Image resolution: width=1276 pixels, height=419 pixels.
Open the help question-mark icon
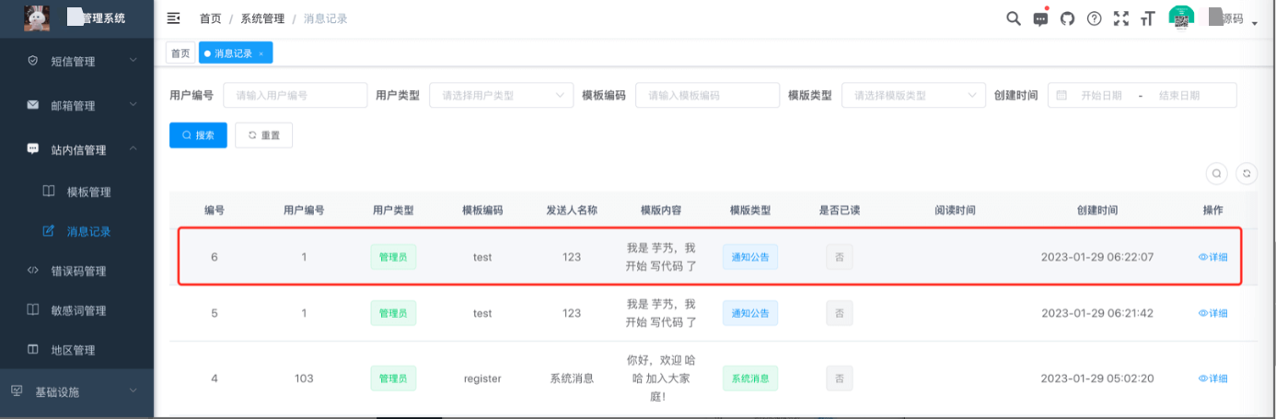(x=1094, y=18)
